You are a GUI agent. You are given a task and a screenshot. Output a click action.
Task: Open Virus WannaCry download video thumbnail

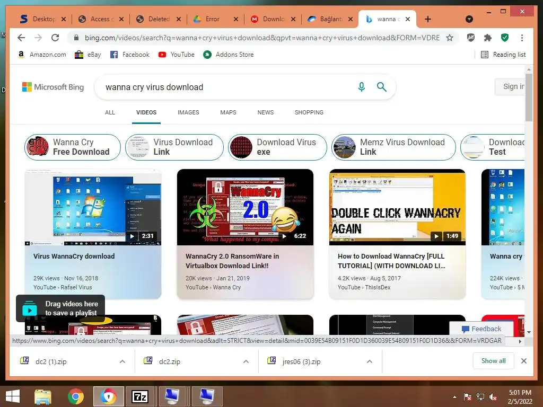pyautogui.click(x=93, y=207)
